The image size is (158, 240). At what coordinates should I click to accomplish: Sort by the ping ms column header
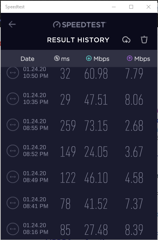click(x=62, y=59)
